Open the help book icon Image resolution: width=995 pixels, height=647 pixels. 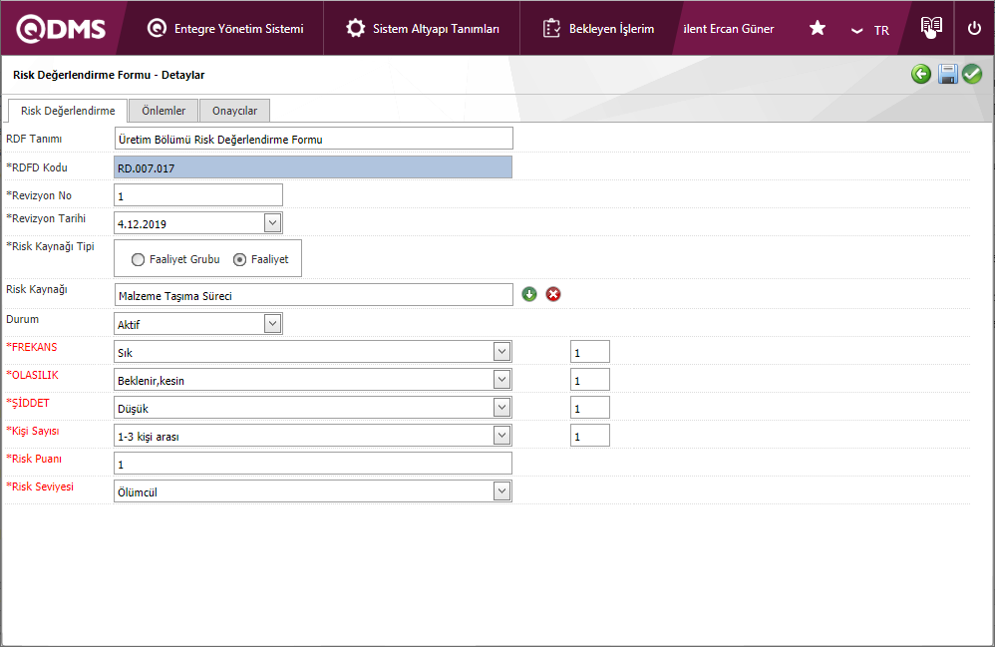coord(931,28)
